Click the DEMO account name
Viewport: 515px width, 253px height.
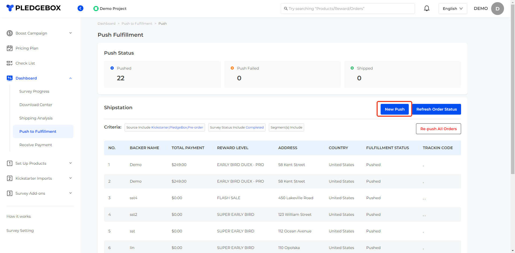(x=481, y=9)
